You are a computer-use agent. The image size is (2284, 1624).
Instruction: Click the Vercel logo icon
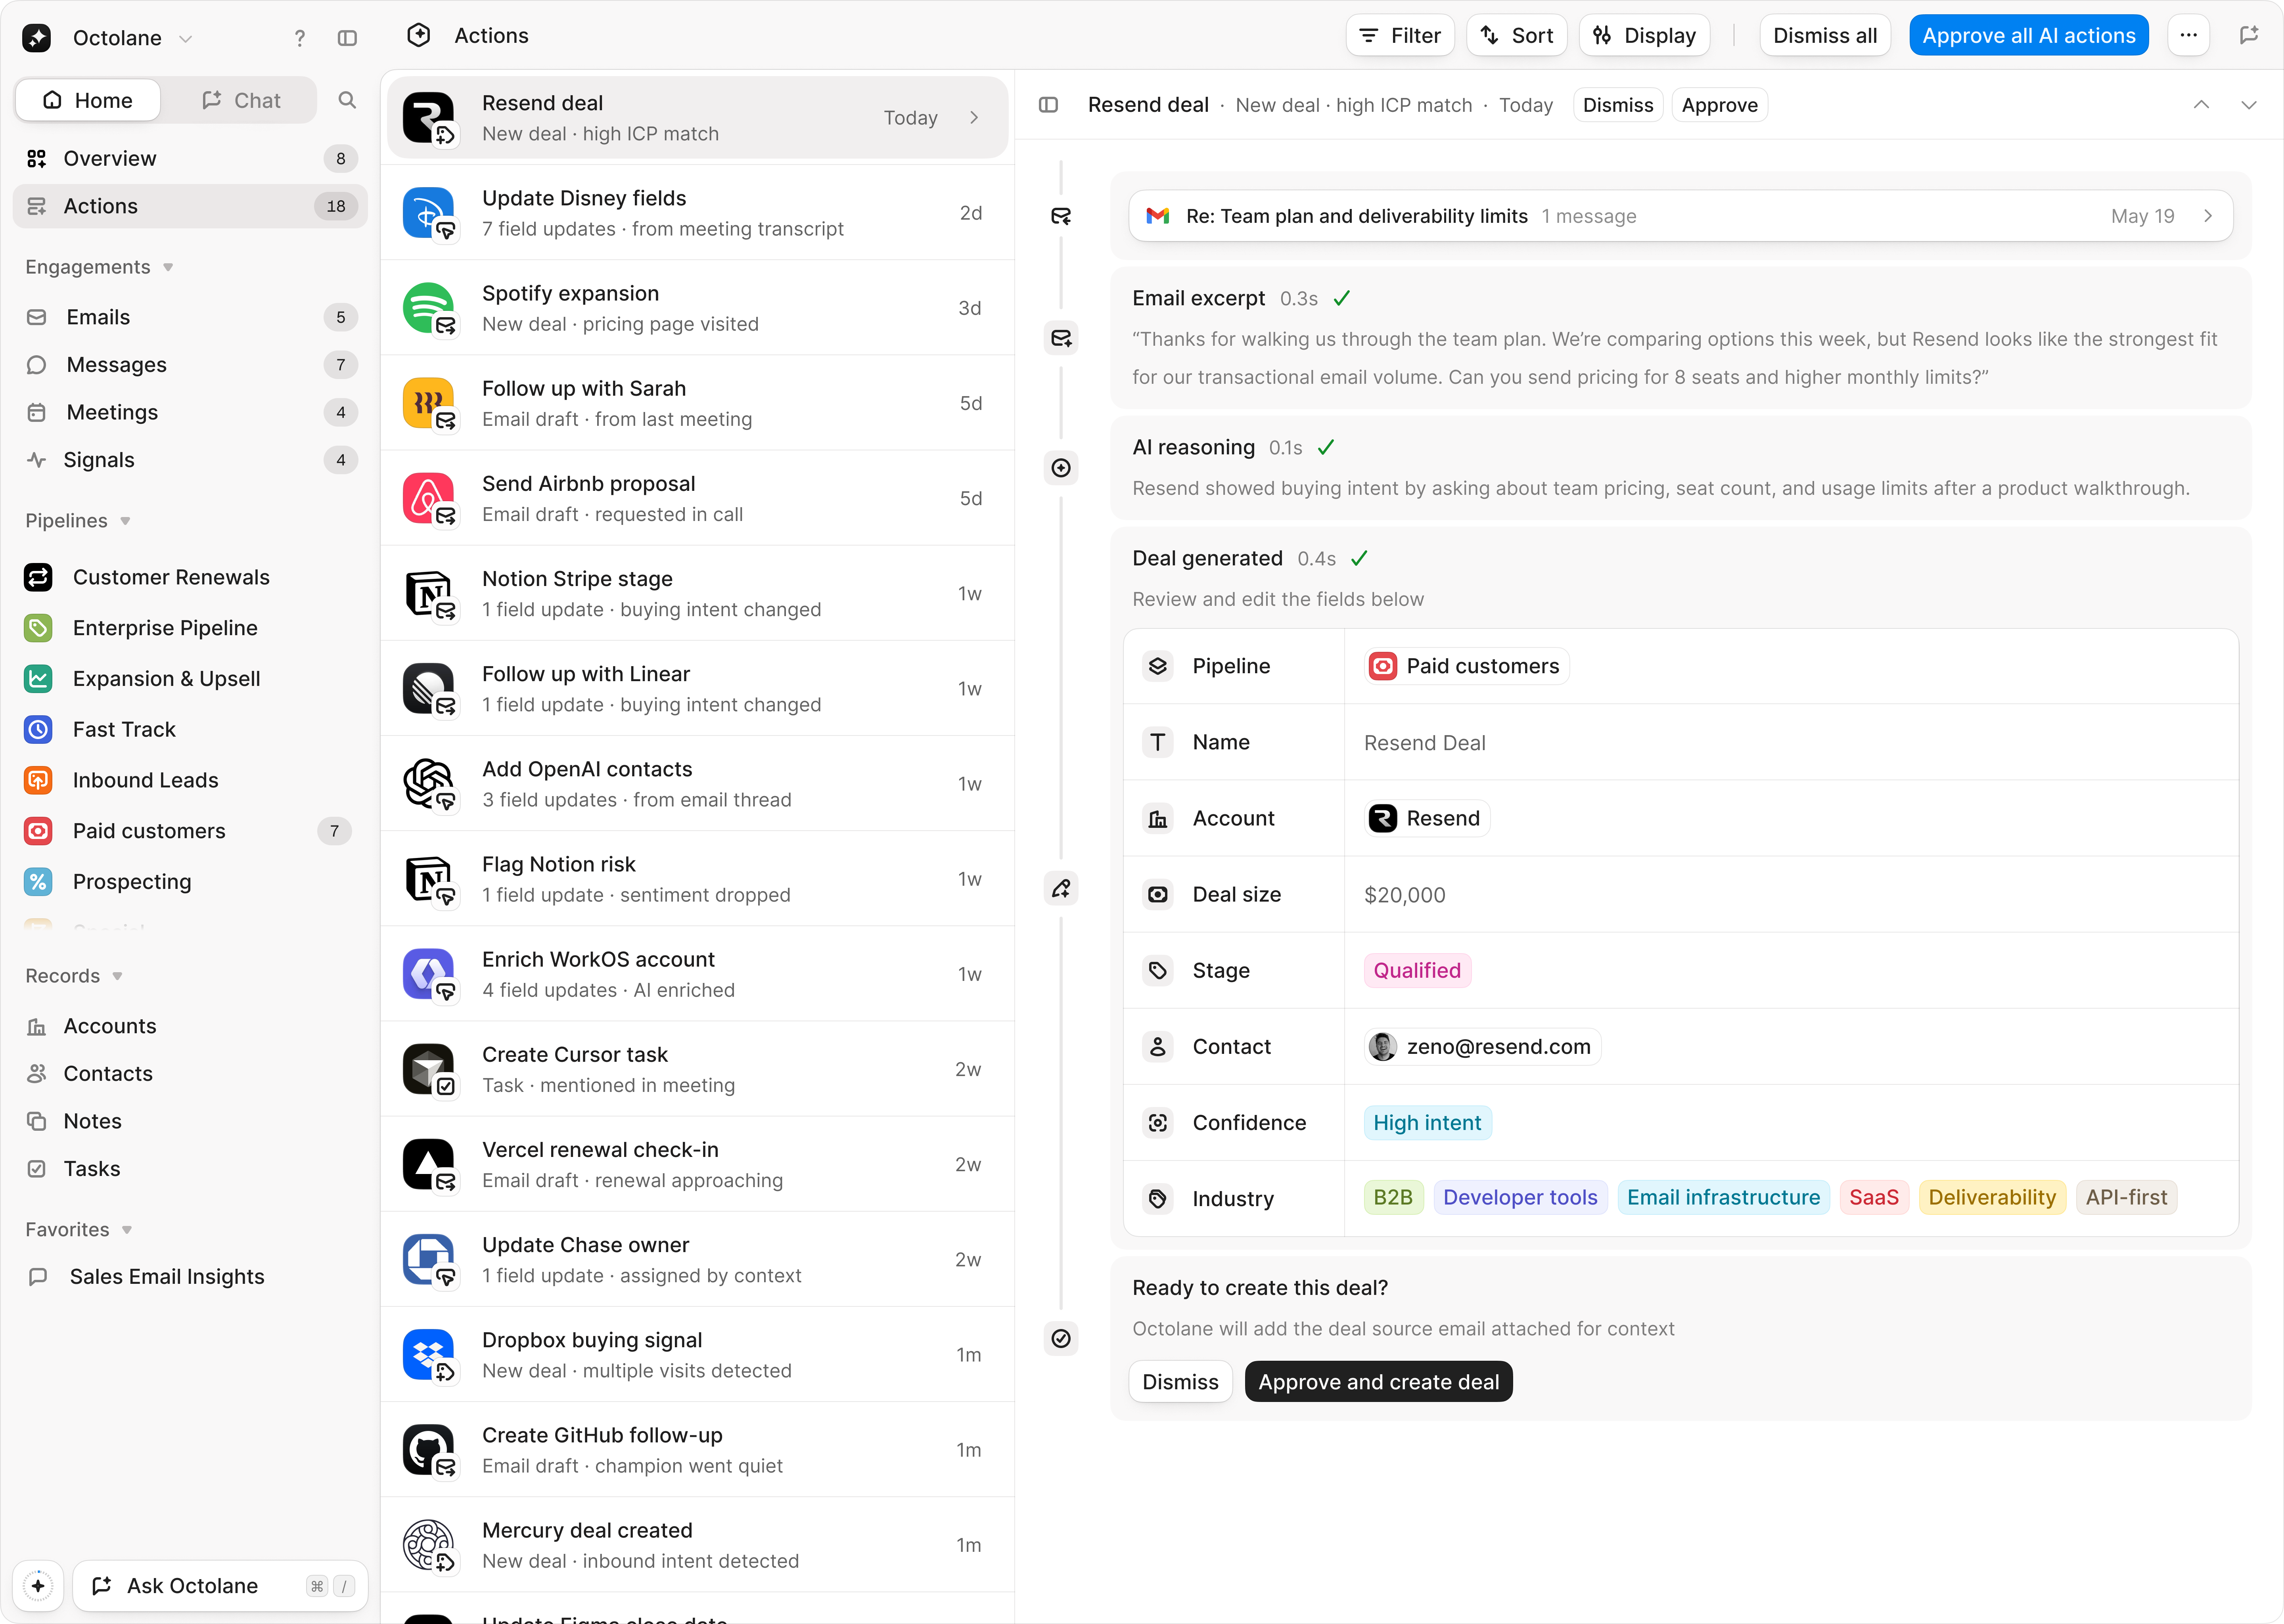(x=428, y=1164)
